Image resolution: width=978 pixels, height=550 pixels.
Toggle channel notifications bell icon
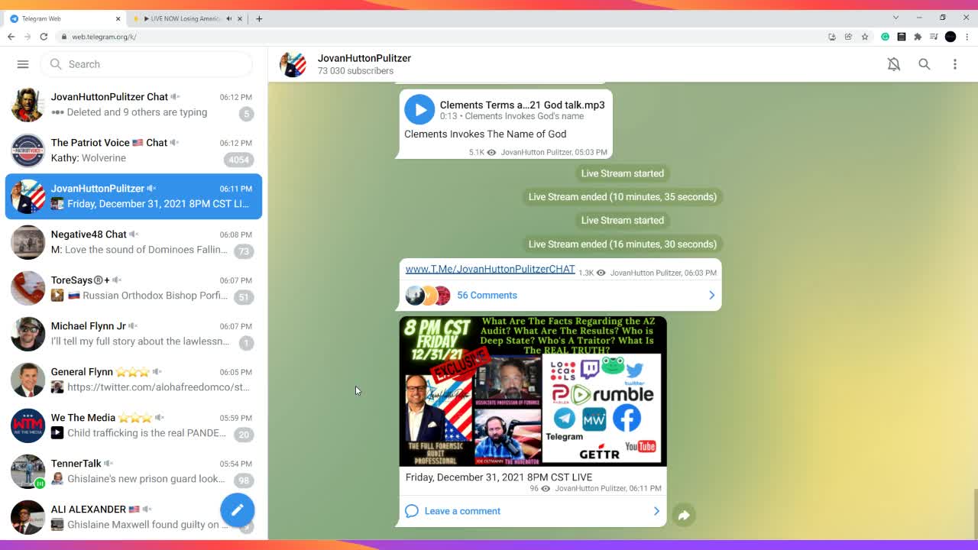pyautogui.click(x=894, y=64)
